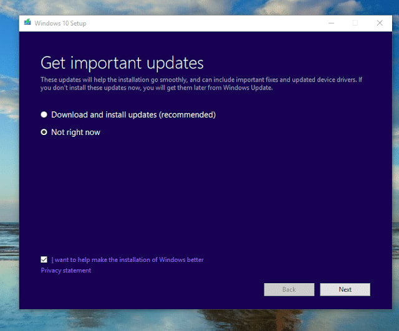Click the Windows 10 Setup title icon
This screenshot has height=331, width=399.
pyautogui.click(x=27, y=22)
